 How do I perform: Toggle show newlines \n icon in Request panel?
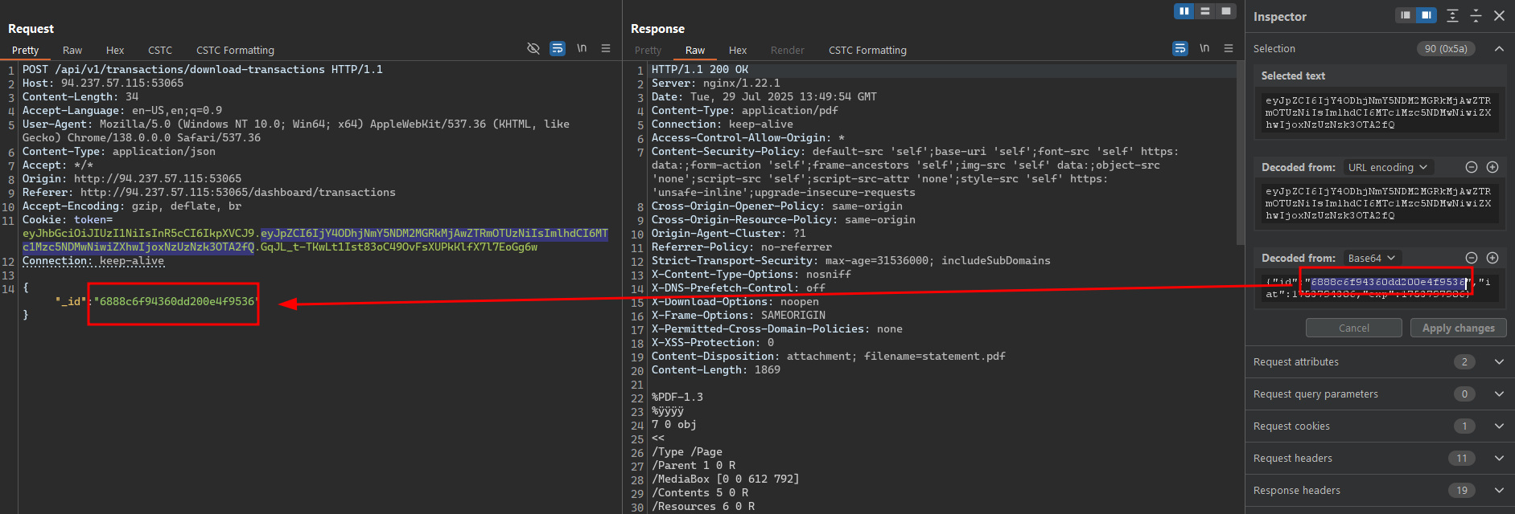point(582,49)
